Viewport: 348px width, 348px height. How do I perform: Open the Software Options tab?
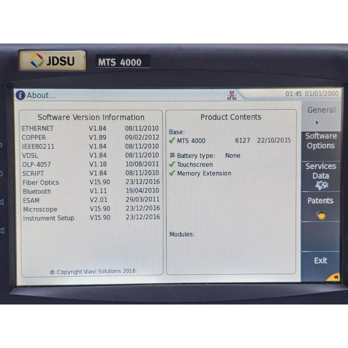click(321, 146)
